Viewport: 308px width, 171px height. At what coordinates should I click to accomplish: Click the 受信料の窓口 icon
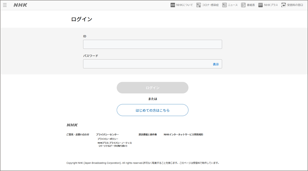pyautogui.click(x=284, y=5)
